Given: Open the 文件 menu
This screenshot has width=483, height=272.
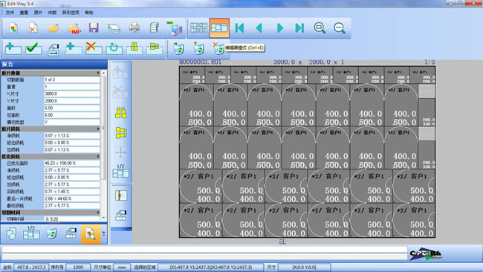Looking at the screenshot, I should [10, 13].
